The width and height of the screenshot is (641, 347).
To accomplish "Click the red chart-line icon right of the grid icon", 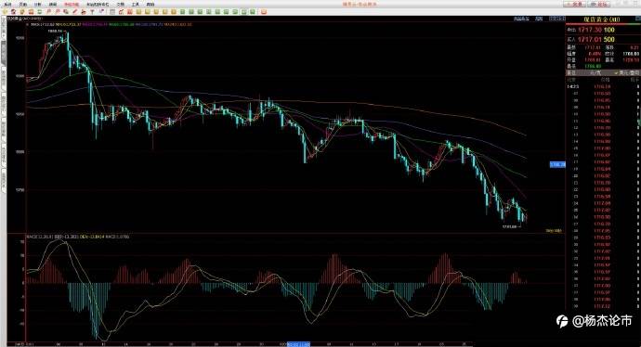I will 121,12.
